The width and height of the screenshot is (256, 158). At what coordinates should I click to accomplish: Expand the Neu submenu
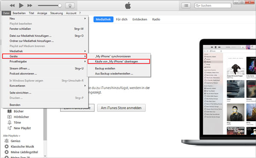tap(45, 18)
